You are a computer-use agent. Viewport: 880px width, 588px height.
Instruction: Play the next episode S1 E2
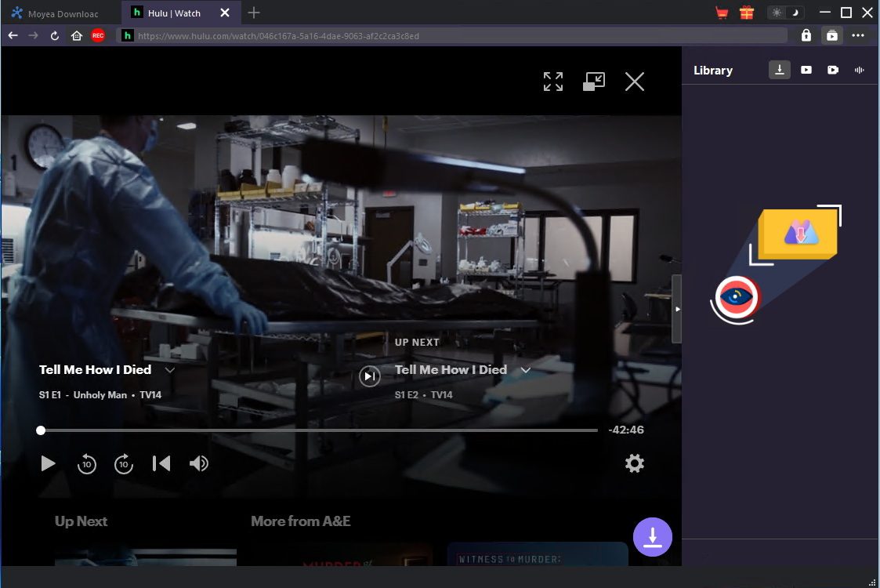click(x=369, y=376)
